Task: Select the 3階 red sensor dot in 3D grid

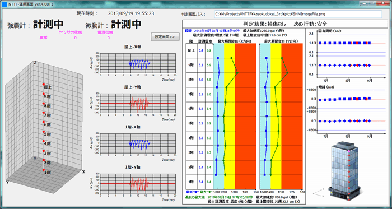Action: tap(44, 151)
